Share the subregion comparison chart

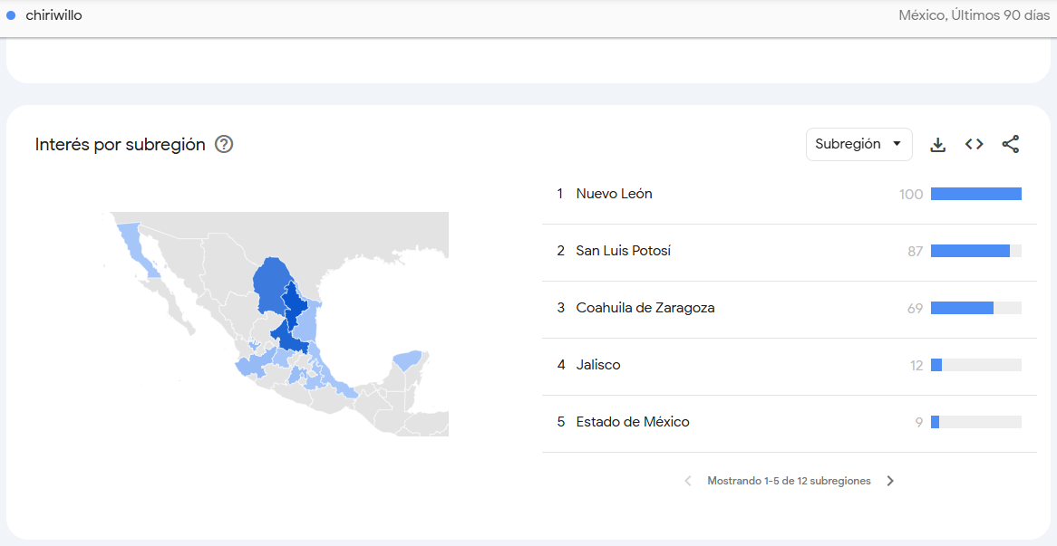pos(1010,143)
